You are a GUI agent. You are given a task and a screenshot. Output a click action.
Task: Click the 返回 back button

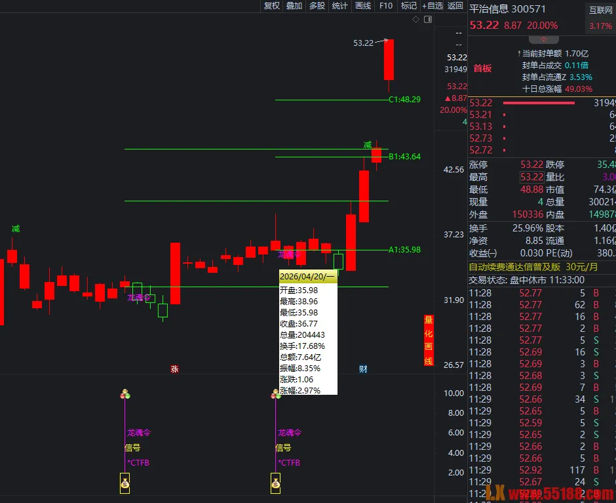(x=455, y=6)
